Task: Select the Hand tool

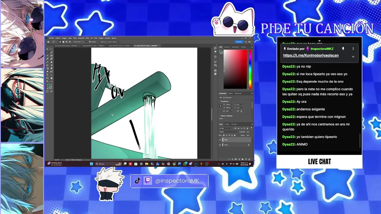Action: [51, 78]
